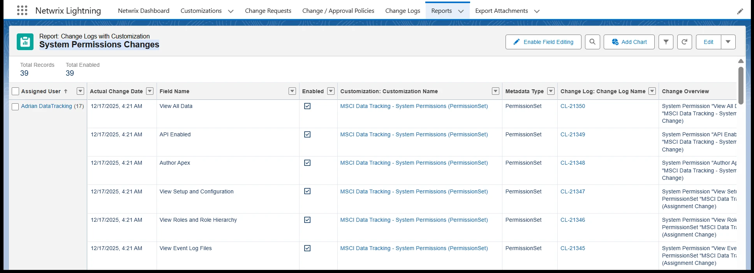Expand the Reports tab chevron
The width and height of the screenshot is (754, 273).
click(x=461, y=11)
